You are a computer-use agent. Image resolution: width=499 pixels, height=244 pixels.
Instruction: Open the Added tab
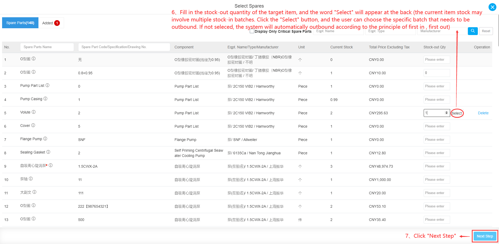pyautogui.click(x=51, y=23)
